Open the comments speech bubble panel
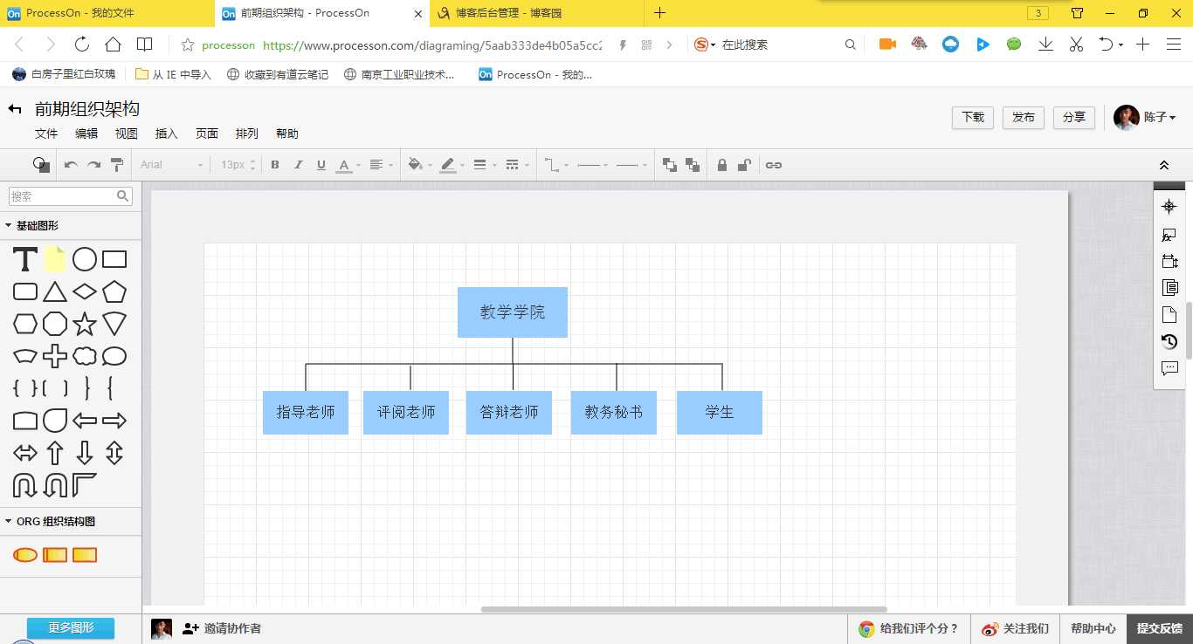 [x=1169, y=368]
